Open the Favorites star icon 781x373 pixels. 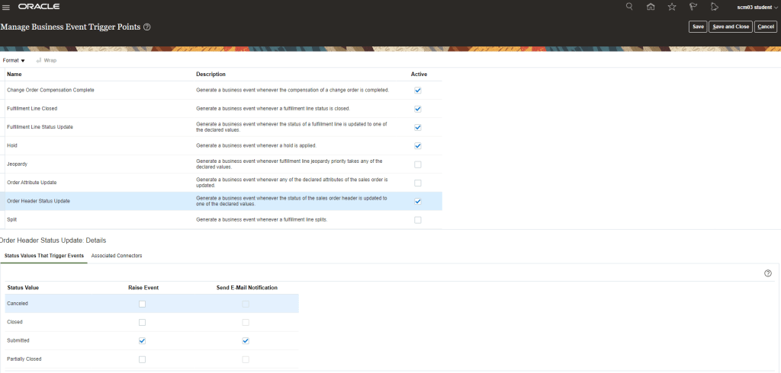click(x=672, y=7)
